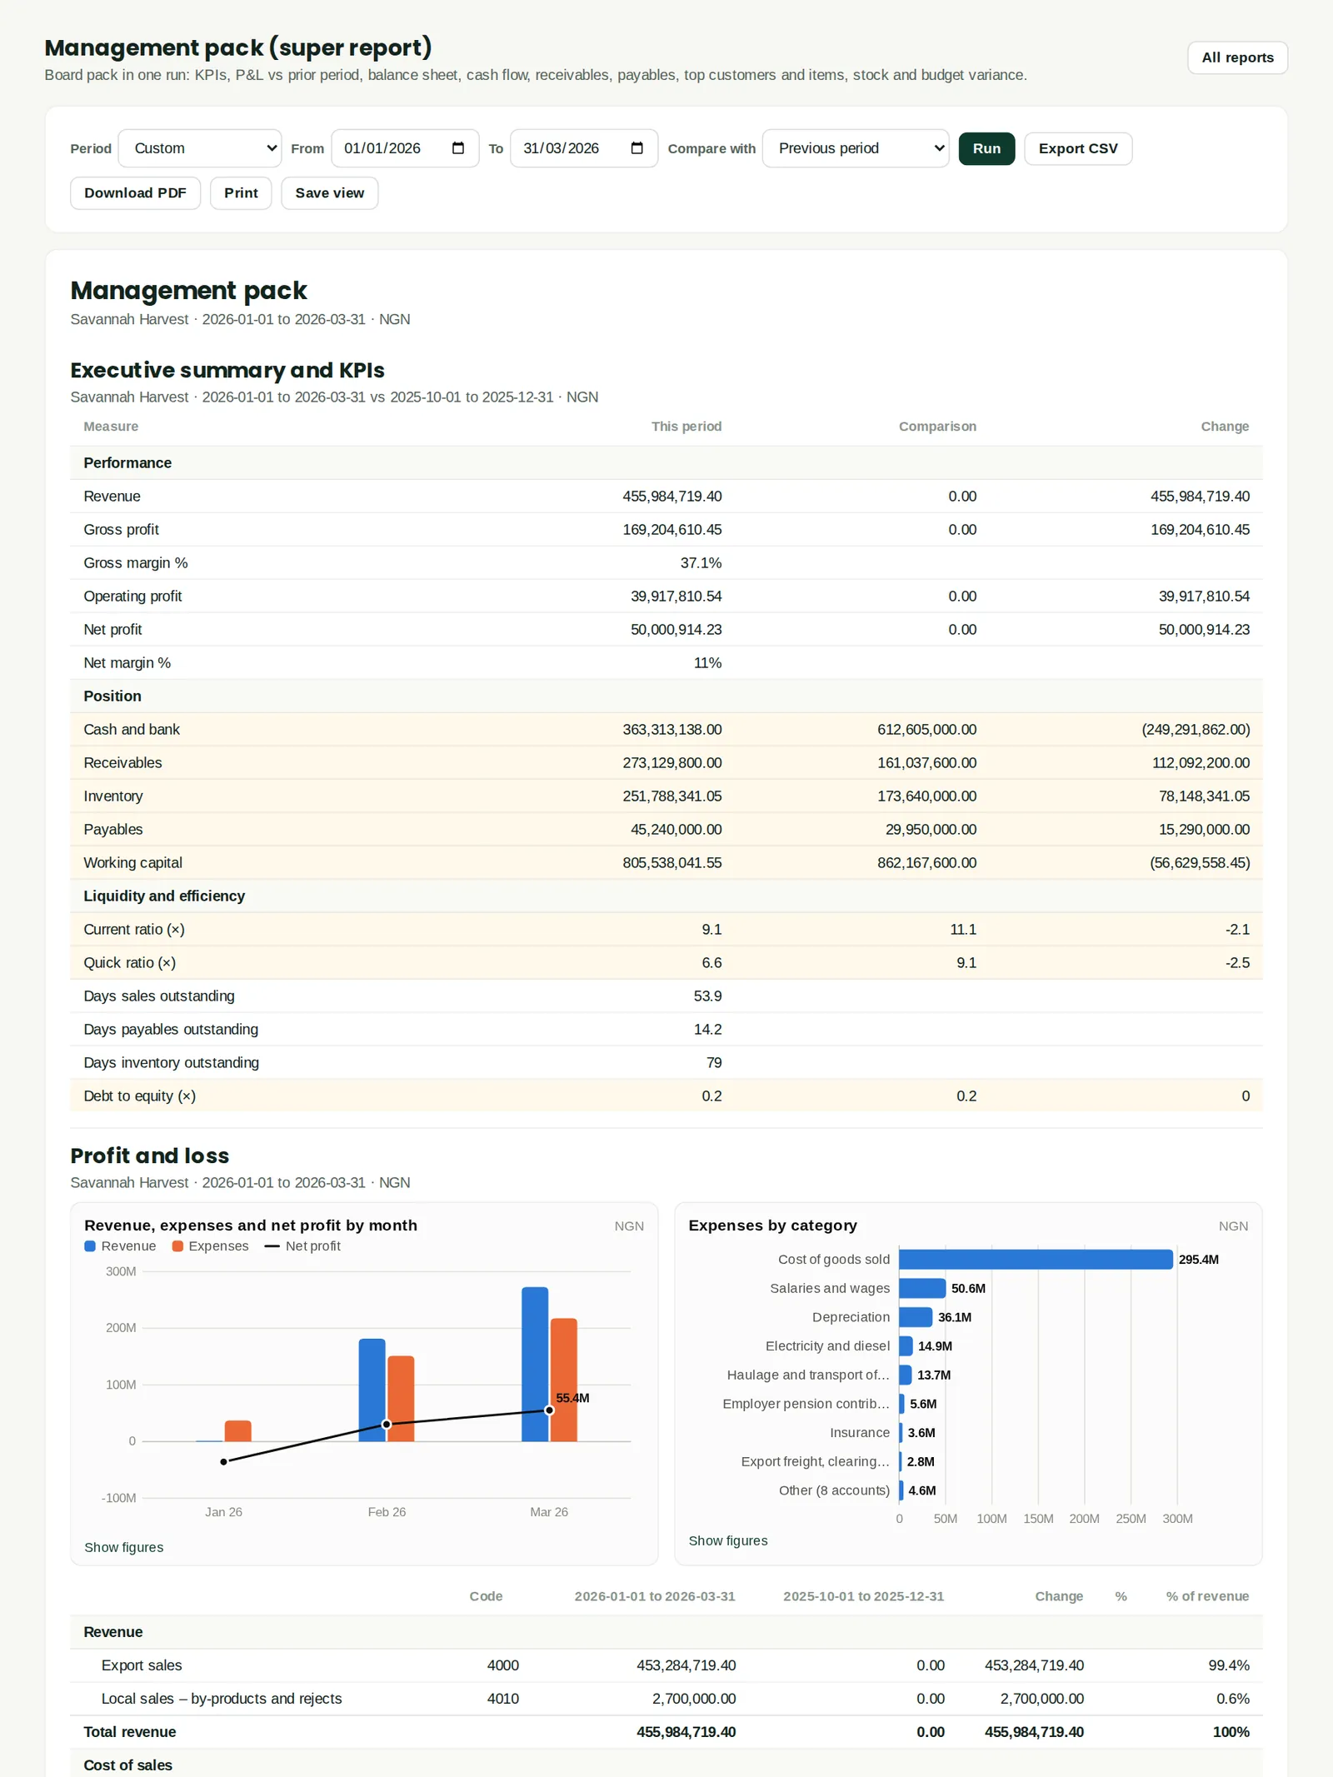Open the Compare with Previous period dropdown

coord(856,148)
